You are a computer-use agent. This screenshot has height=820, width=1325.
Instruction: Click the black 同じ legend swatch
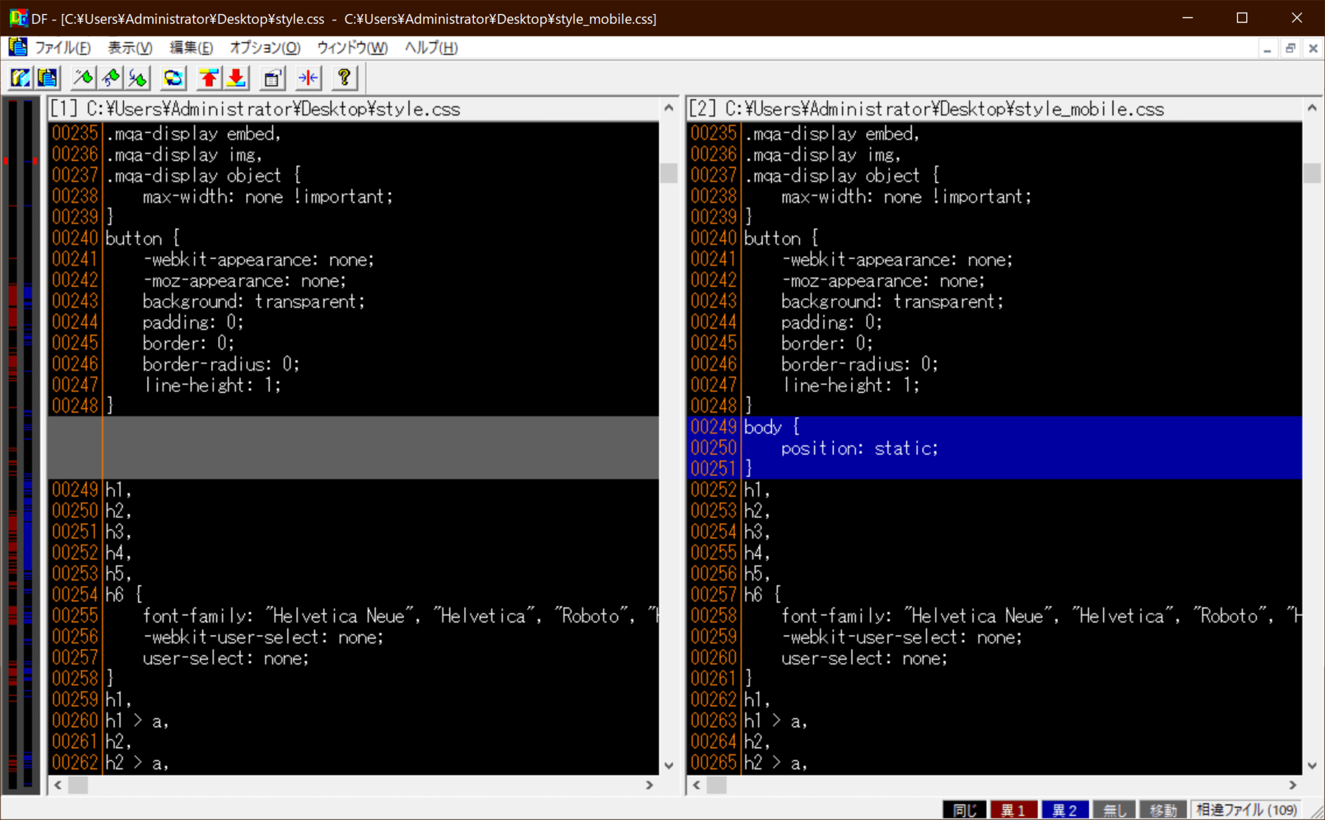(964, 810)
